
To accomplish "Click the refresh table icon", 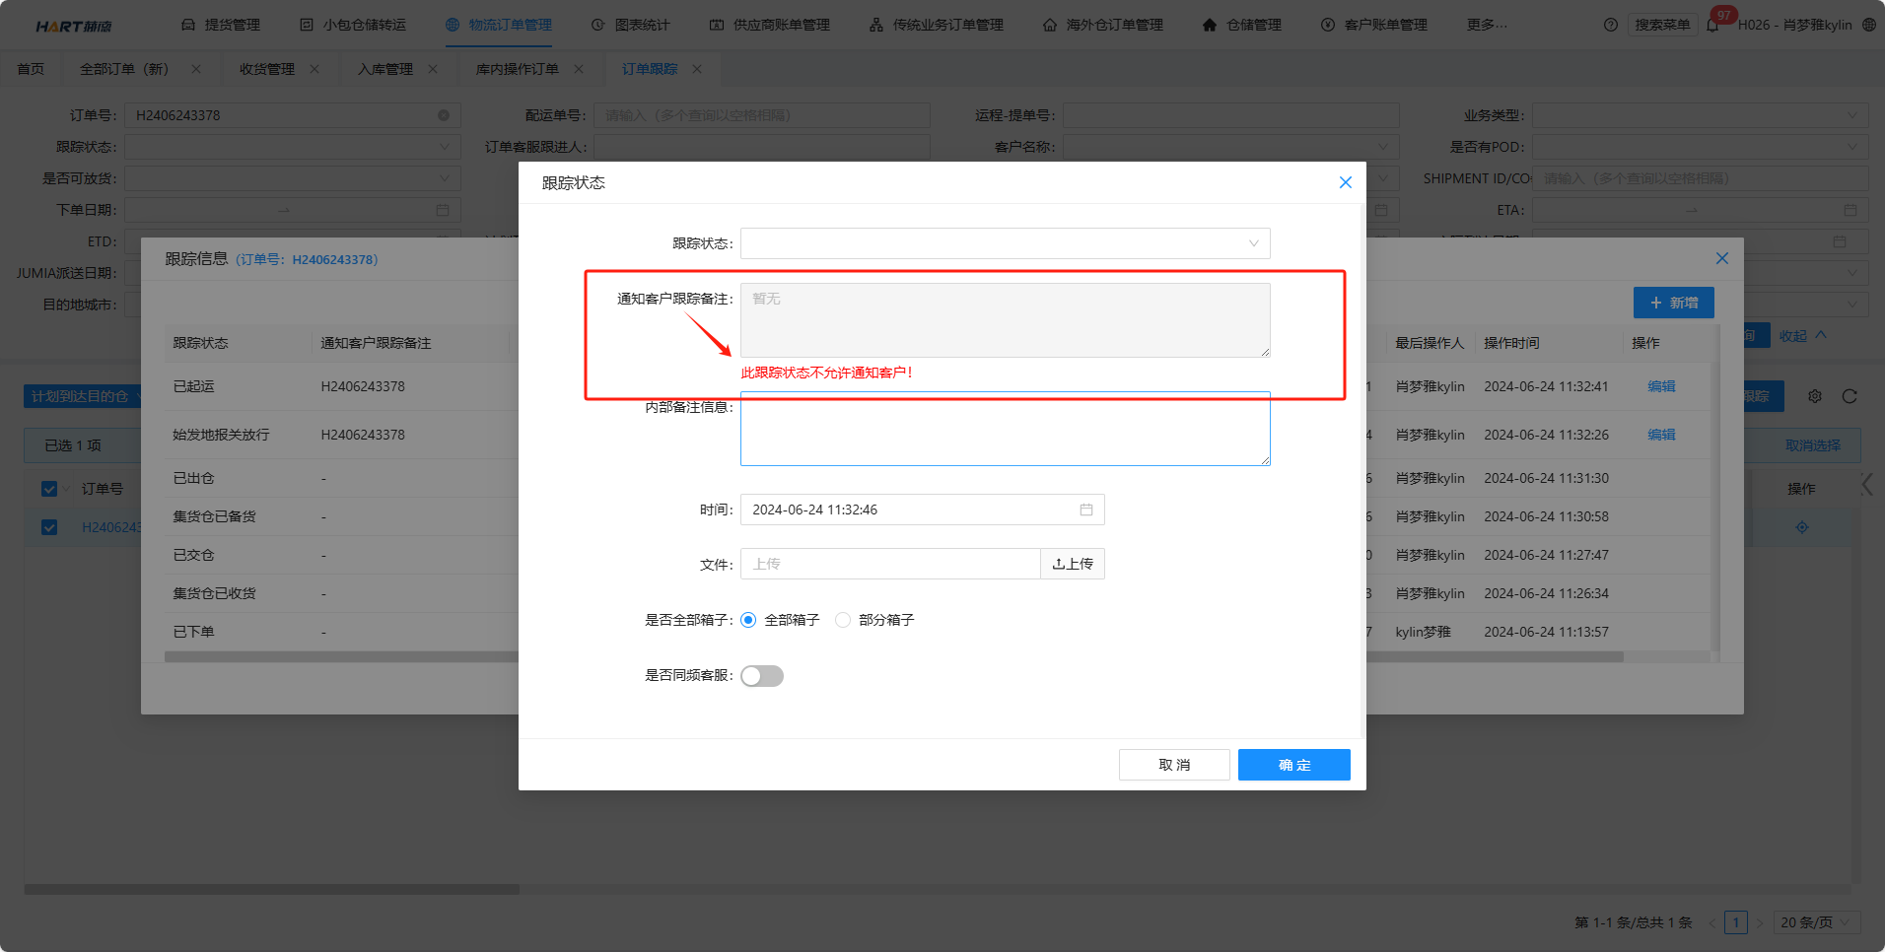I will pyautogui.click(x=1850, y=396).
